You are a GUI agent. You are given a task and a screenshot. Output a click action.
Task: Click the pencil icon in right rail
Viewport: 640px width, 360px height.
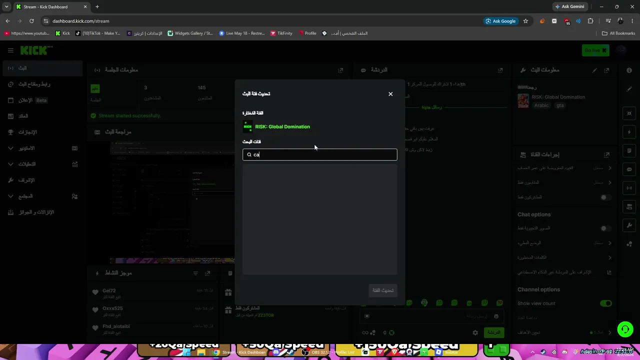[629, 89]
